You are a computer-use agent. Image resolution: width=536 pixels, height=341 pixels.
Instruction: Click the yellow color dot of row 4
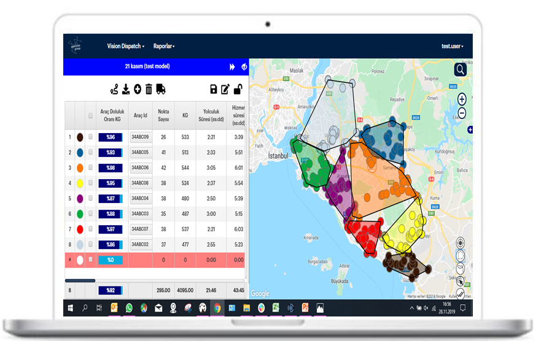point(80,183)
